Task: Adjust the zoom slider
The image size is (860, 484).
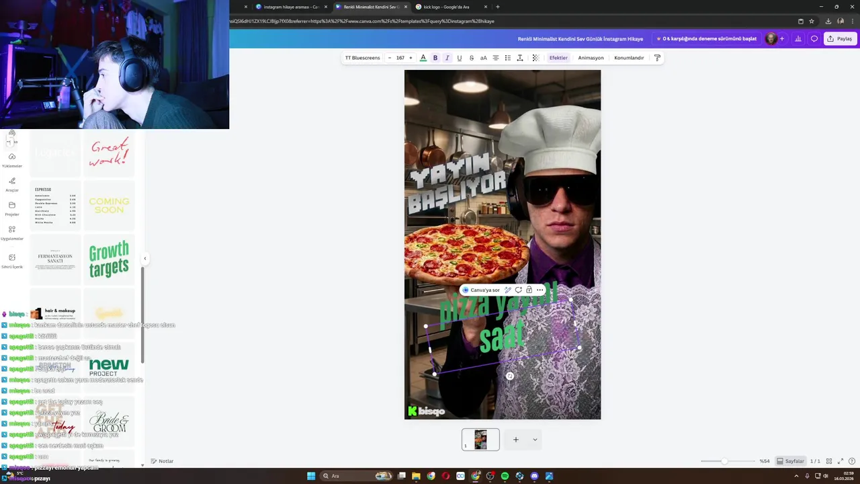Action: [724, 461]
